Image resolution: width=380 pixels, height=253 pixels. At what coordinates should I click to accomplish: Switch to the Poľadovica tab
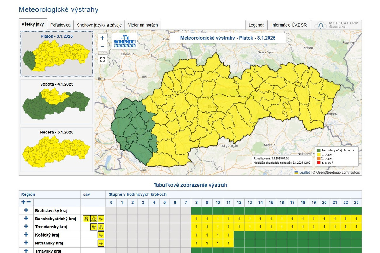point(60,25)
